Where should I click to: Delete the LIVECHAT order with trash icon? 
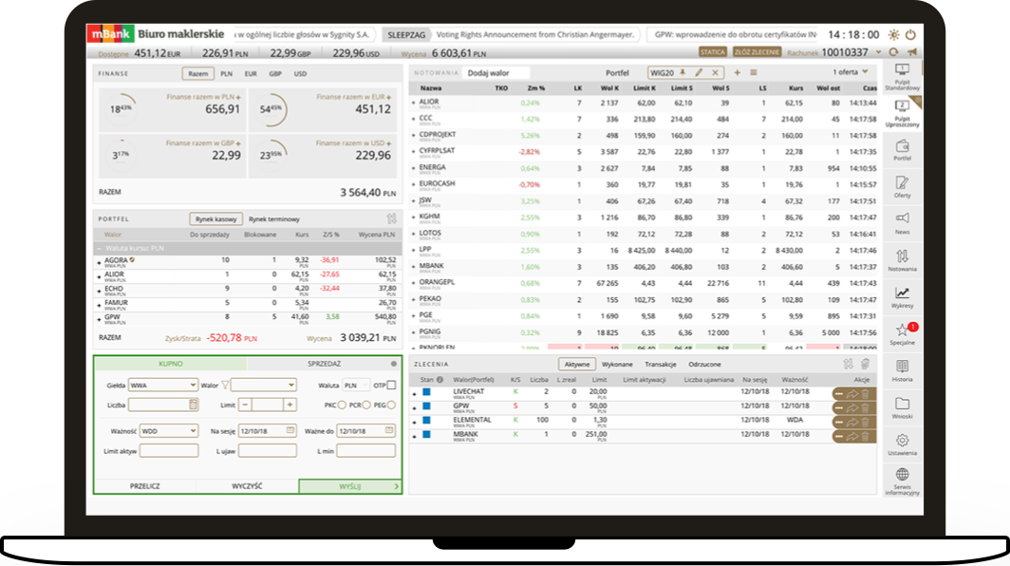click(x=865, y=393)
